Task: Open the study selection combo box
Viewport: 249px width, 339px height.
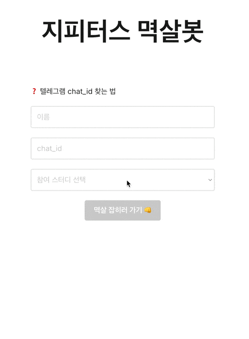Action: coord(123,180)
